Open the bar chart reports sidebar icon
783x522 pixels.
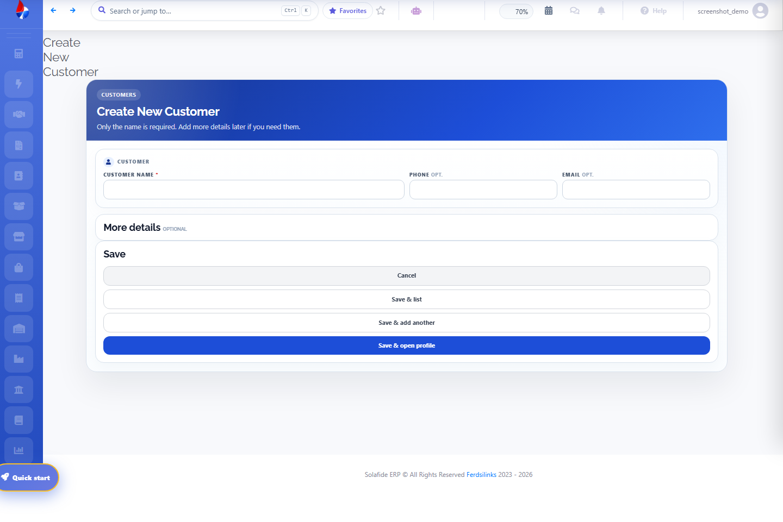click(19, 450)
